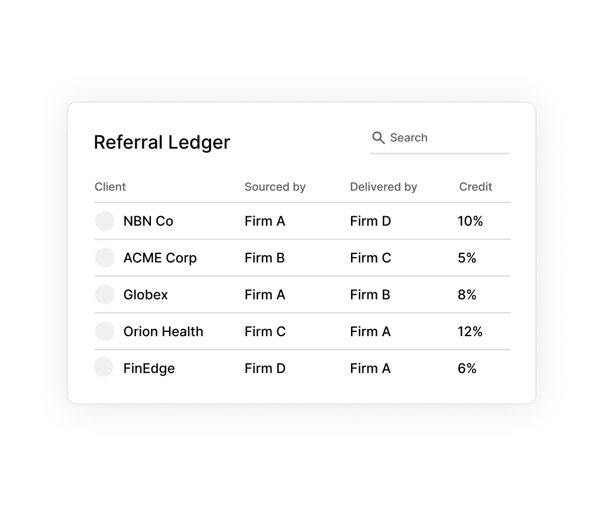Click the Credit column header

(x=475, y=187)
